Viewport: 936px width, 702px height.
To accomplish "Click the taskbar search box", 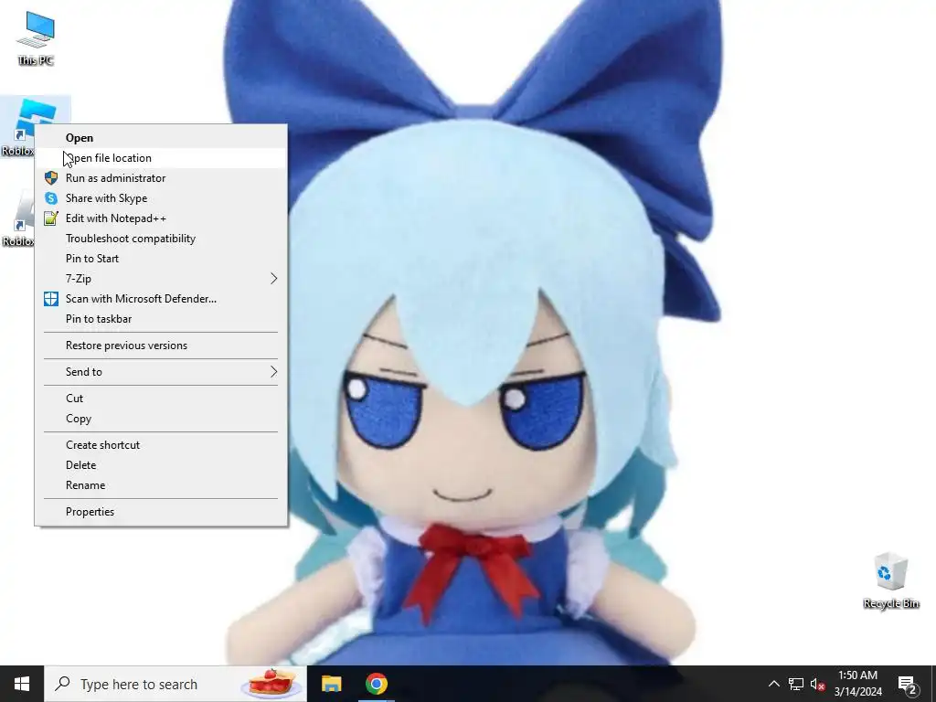I will pos(175,684).
